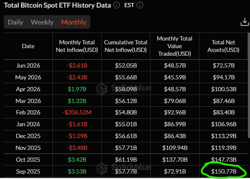Select the Dec 2025 date cell
The width and height of the screenshot is (250, 179).
[x=28, y=136]
